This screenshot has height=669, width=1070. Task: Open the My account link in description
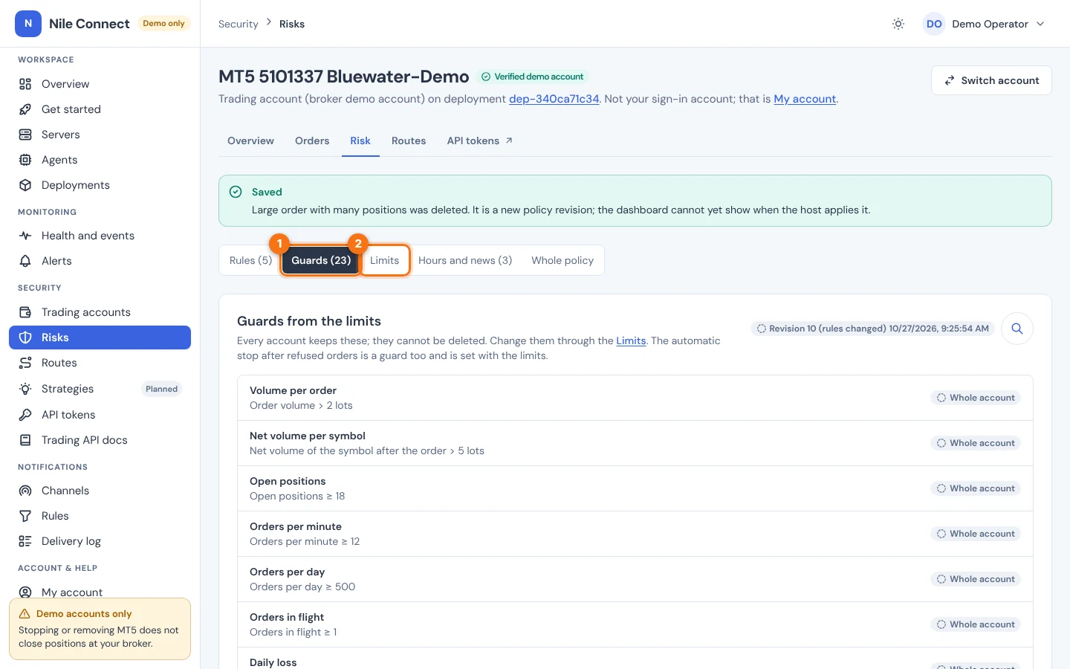tap(805, 99)
